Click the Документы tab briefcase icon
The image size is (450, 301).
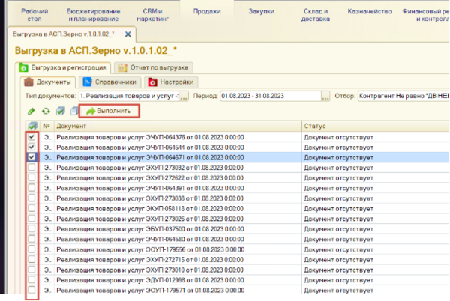[29, 82]
